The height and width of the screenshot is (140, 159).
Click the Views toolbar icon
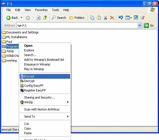(128, 18)
